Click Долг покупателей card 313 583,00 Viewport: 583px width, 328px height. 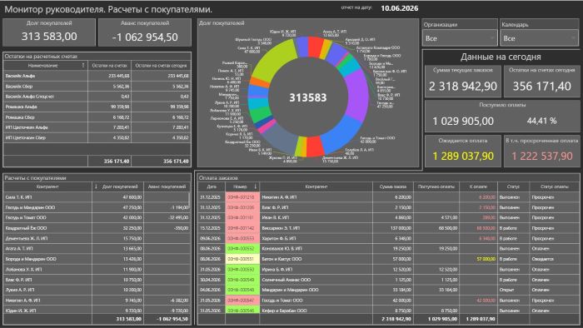[49, 32]
